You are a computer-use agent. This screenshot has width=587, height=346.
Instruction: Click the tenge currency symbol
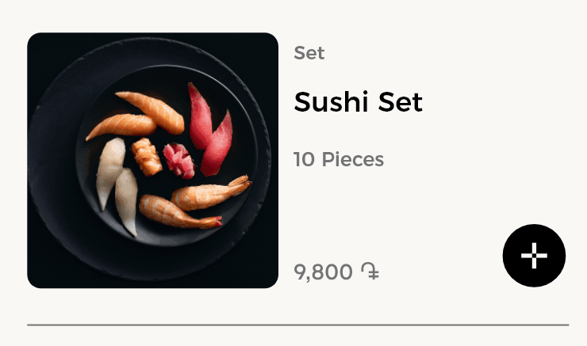pos(370,272)
